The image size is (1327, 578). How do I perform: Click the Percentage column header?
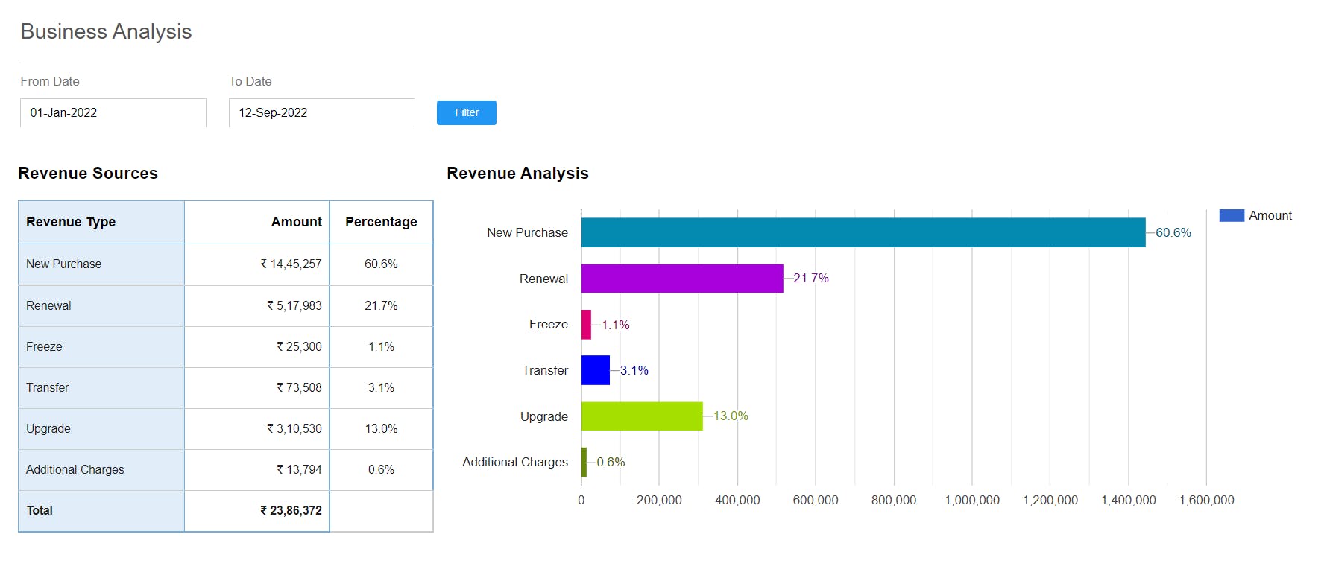pos(381,222)
